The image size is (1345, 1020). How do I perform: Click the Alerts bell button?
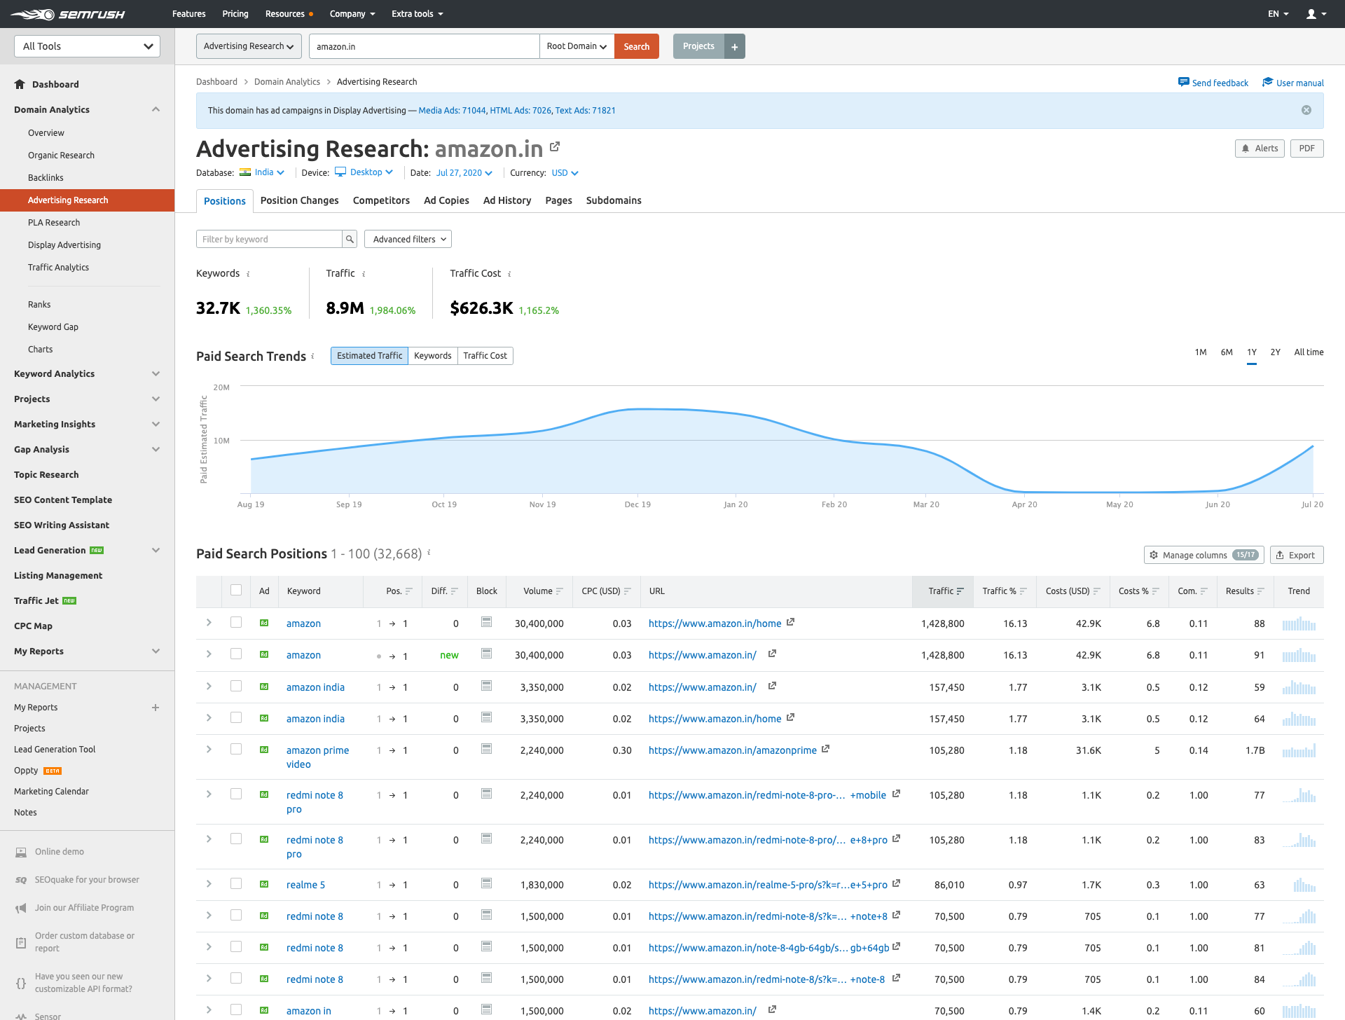coord(1259,149)
